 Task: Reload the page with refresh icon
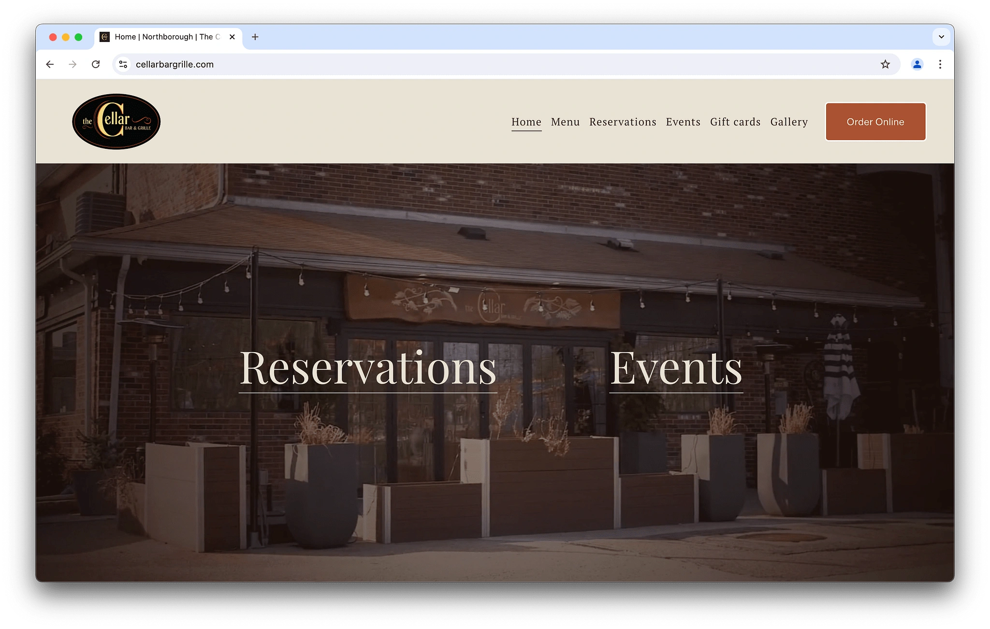(x=96, y=64)
